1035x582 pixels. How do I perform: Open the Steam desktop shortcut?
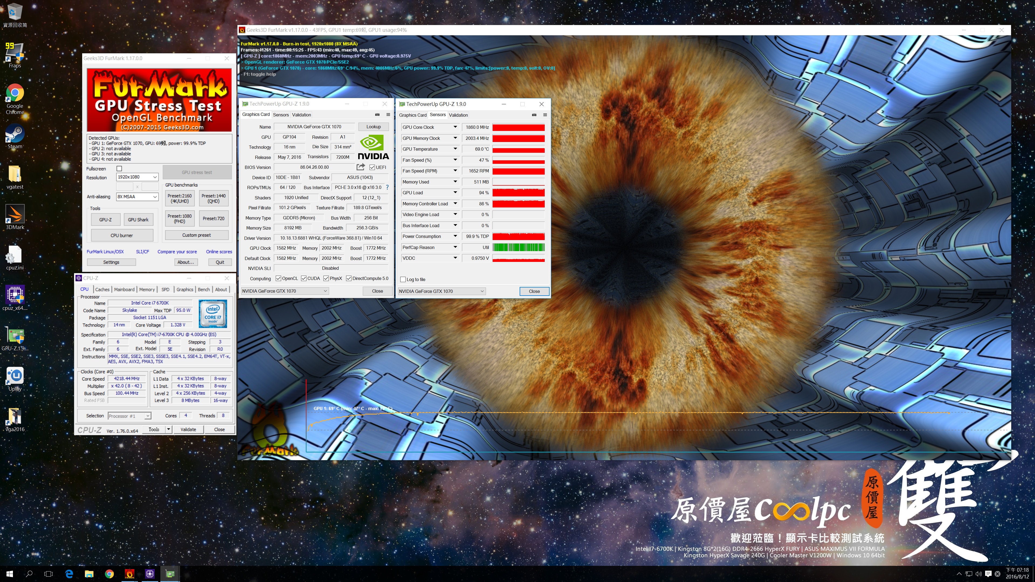point(15,137)
